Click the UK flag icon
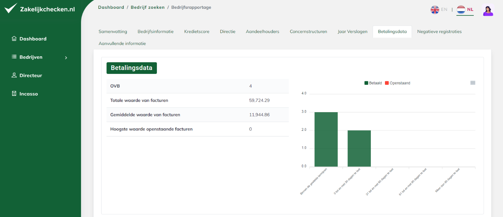The height and width of the screenshot is (217, 503). point(435,9)
